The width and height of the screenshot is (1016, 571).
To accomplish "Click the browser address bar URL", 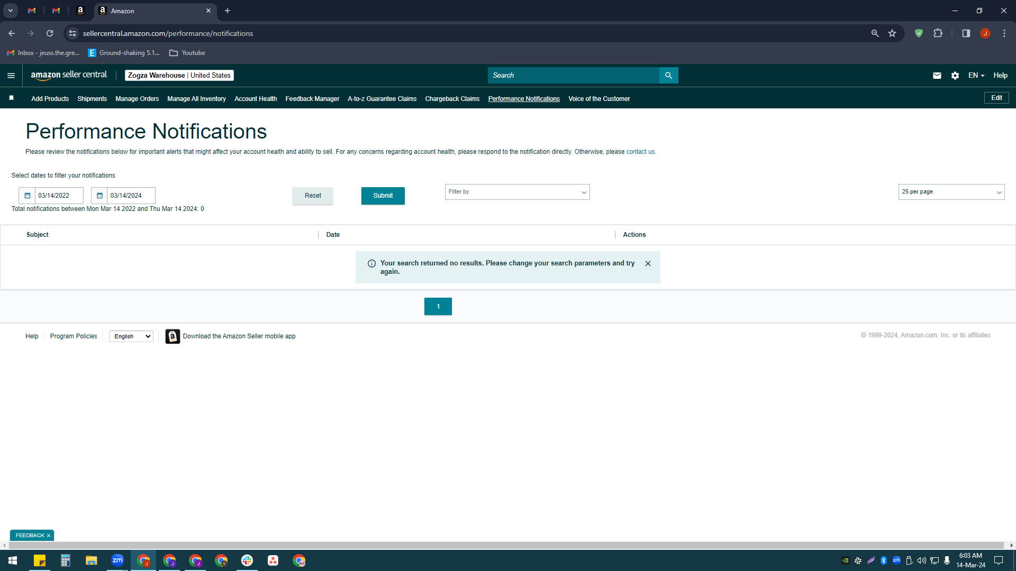I will point(168,33).
